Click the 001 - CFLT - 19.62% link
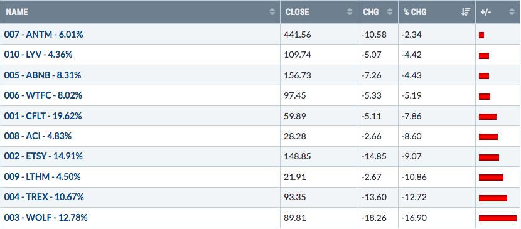This screenshot has height=229, width=521. tap(43, 116)
